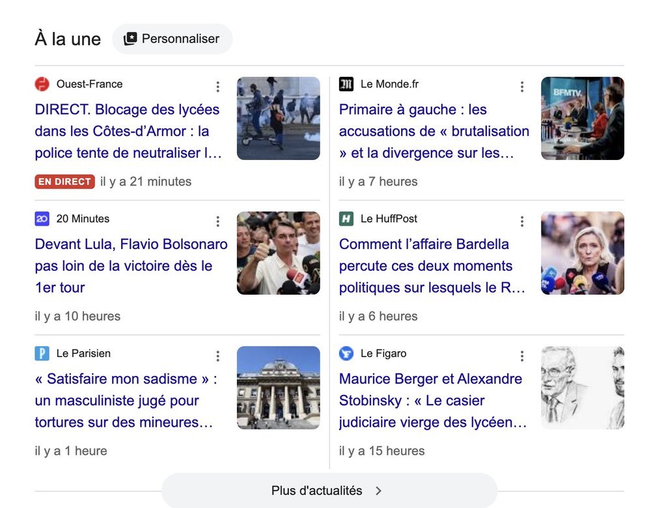Image resolution: width=651 pixels, height=508 pixels.
Task: Click the 'il y a 15 heures' timestamp
Action: (382, 451)
